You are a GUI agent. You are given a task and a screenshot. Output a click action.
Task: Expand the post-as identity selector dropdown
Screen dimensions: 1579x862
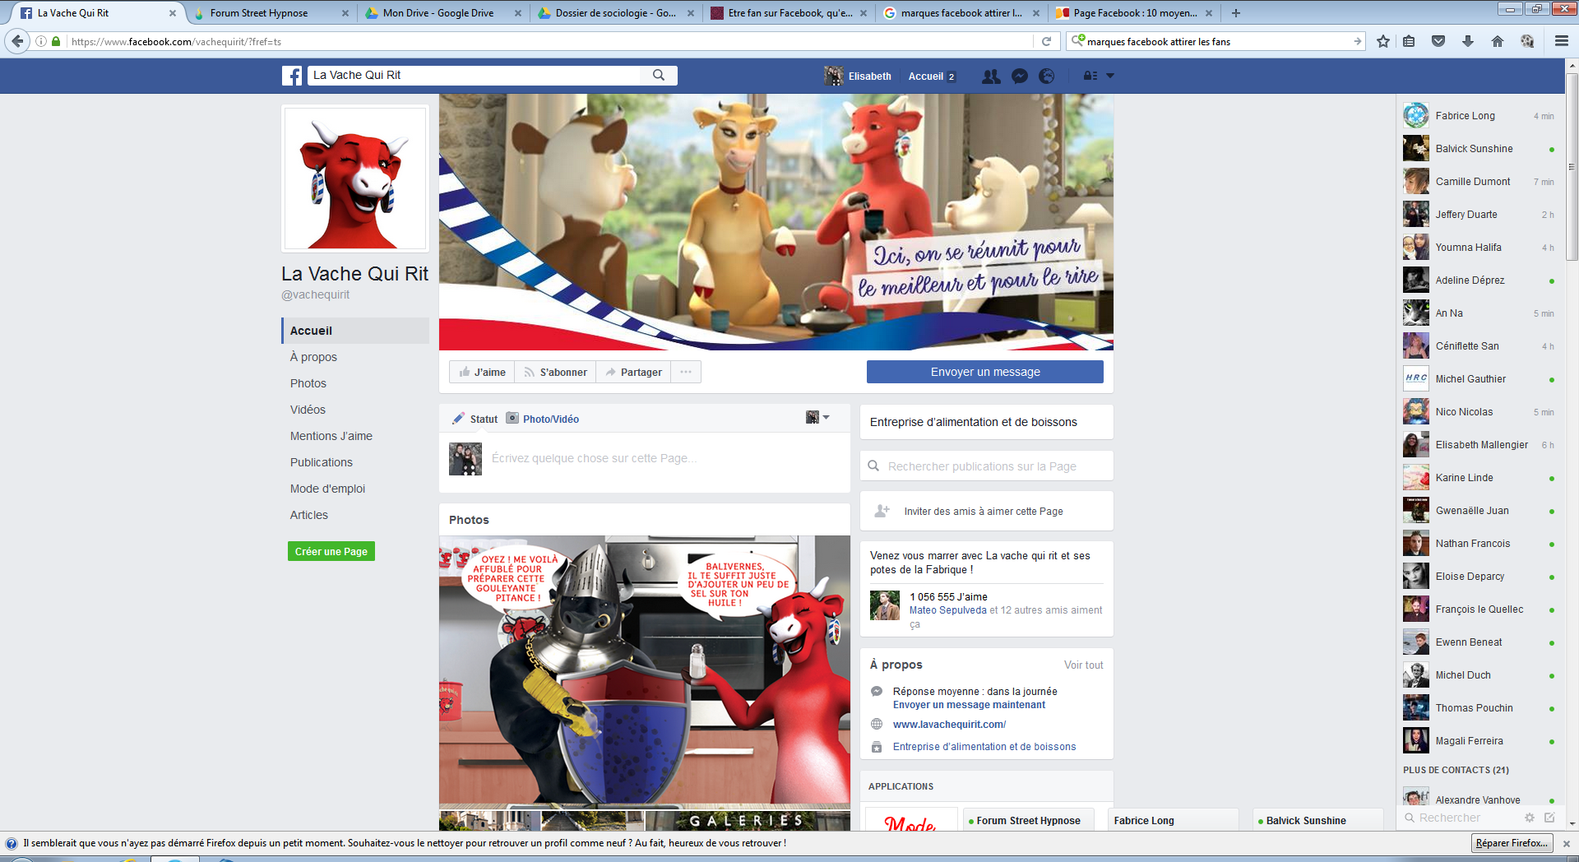point(817,418)
